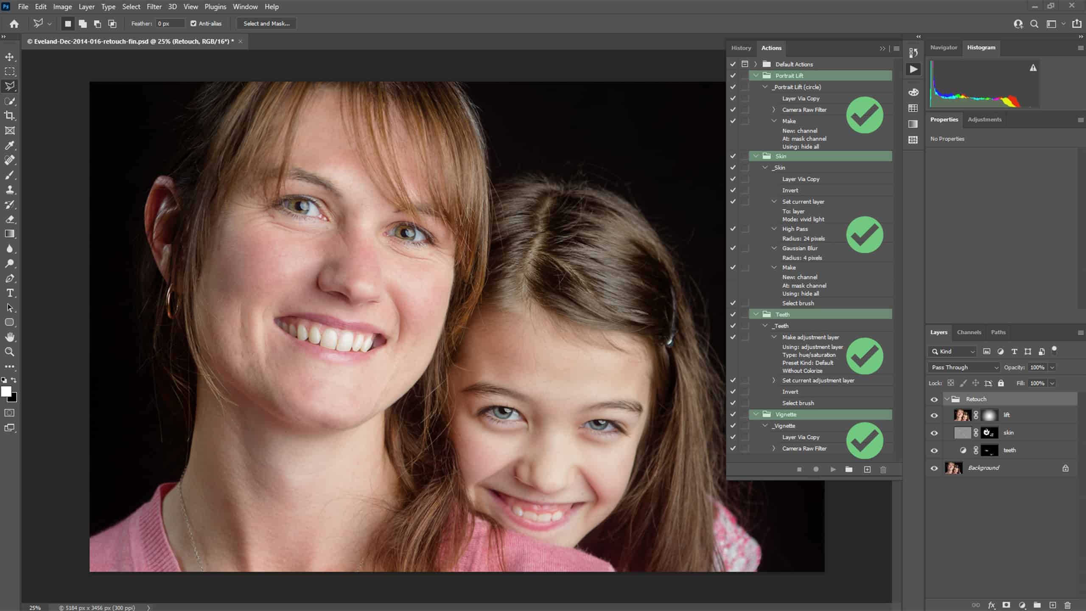Viewport: 1086px width, 611px height.
Task: Select the Eyedropper tool
Action: tap(9, 146)
